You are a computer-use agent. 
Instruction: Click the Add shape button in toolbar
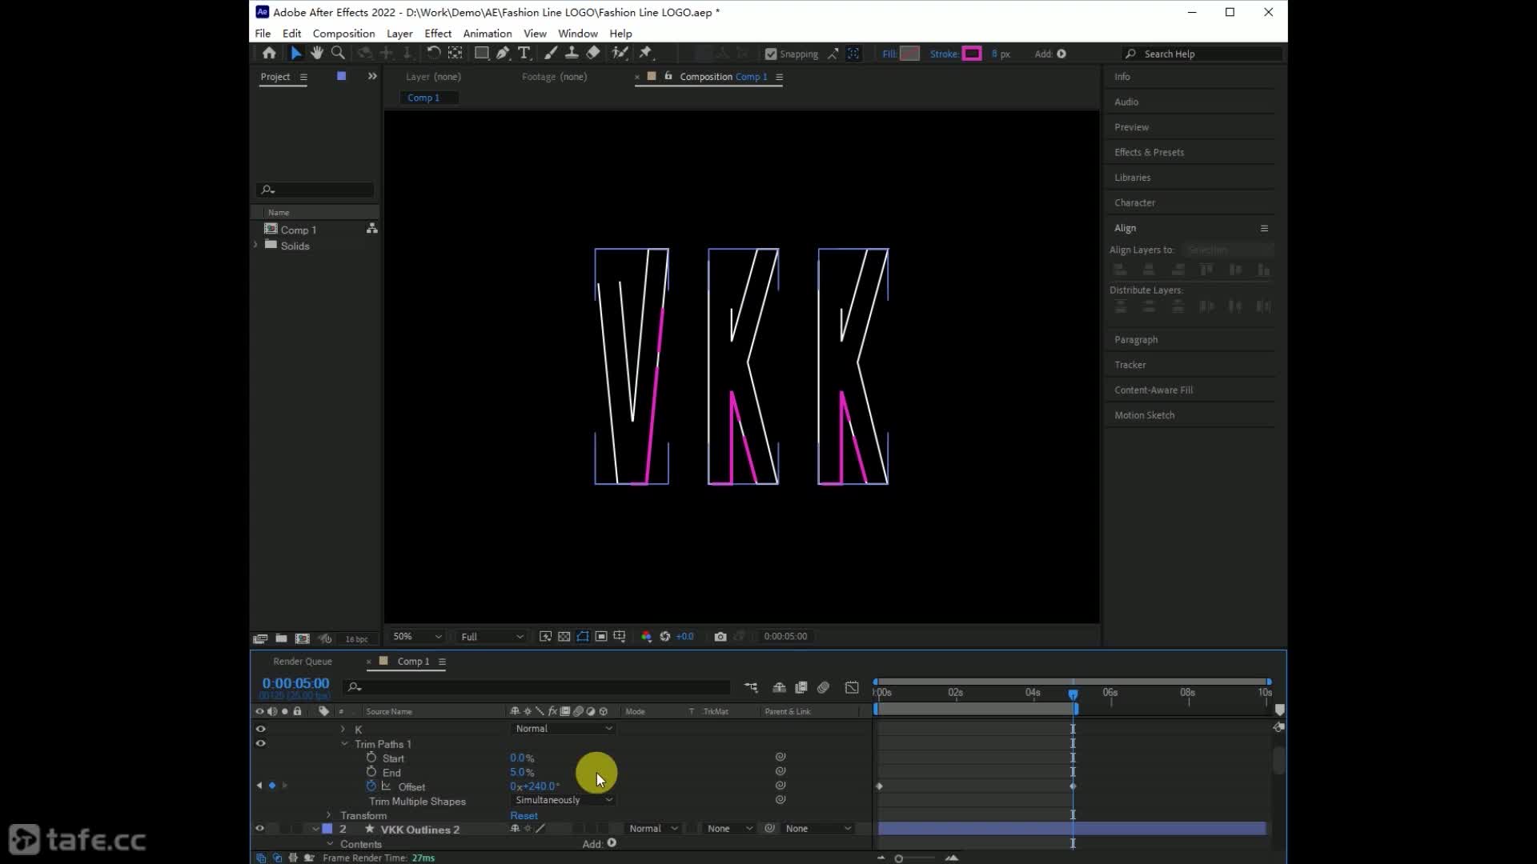coord(1061,54)
